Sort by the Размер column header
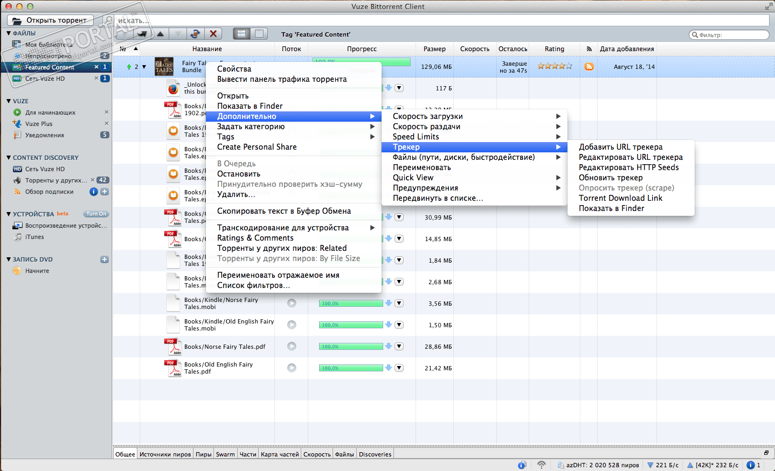775x471 pixels. click(434, 49)
